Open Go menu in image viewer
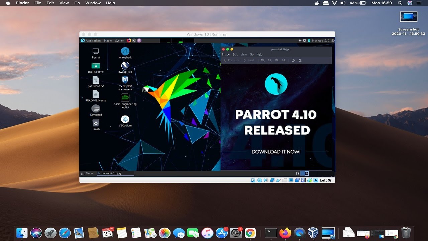 252,55
